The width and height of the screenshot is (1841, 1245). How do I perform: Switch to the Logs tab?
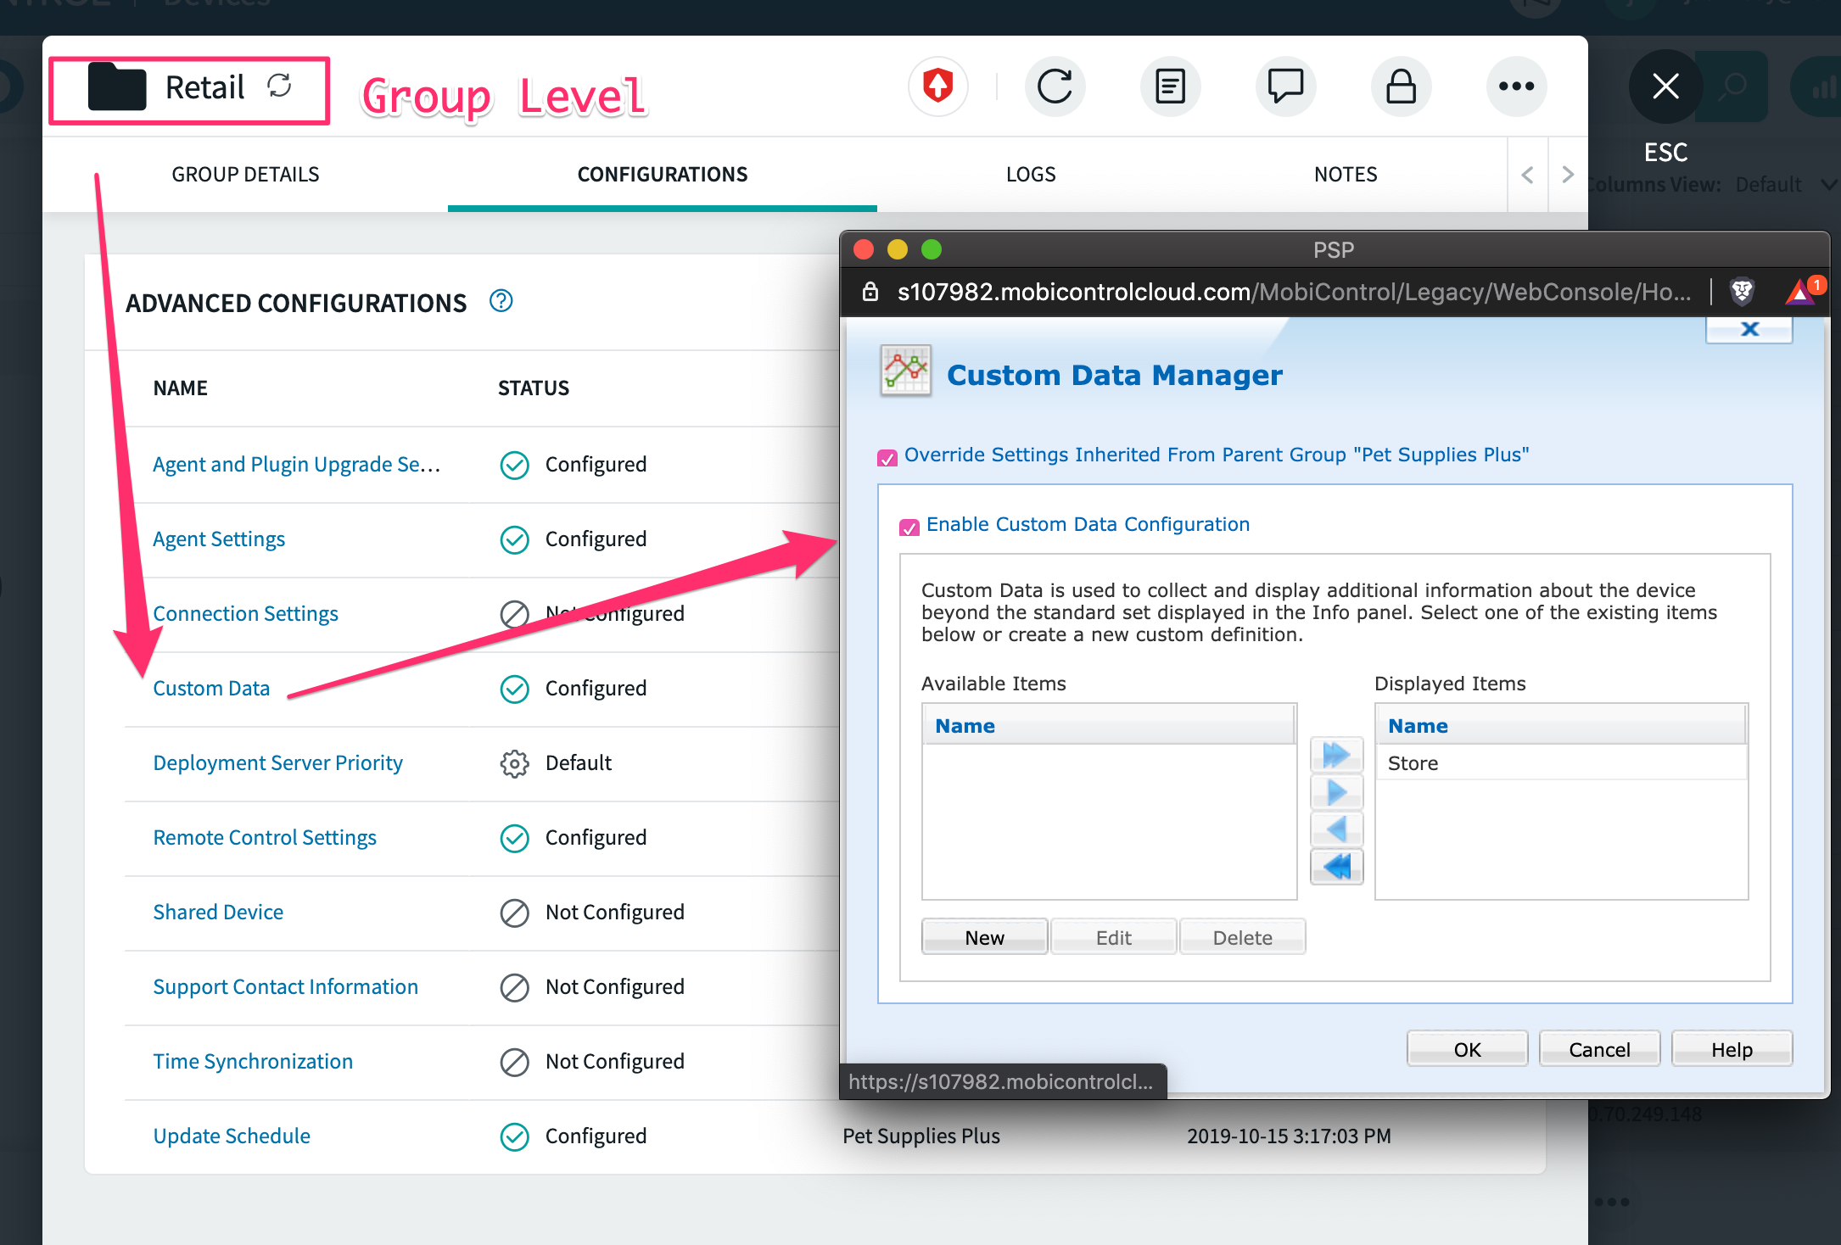(1030, 175)
